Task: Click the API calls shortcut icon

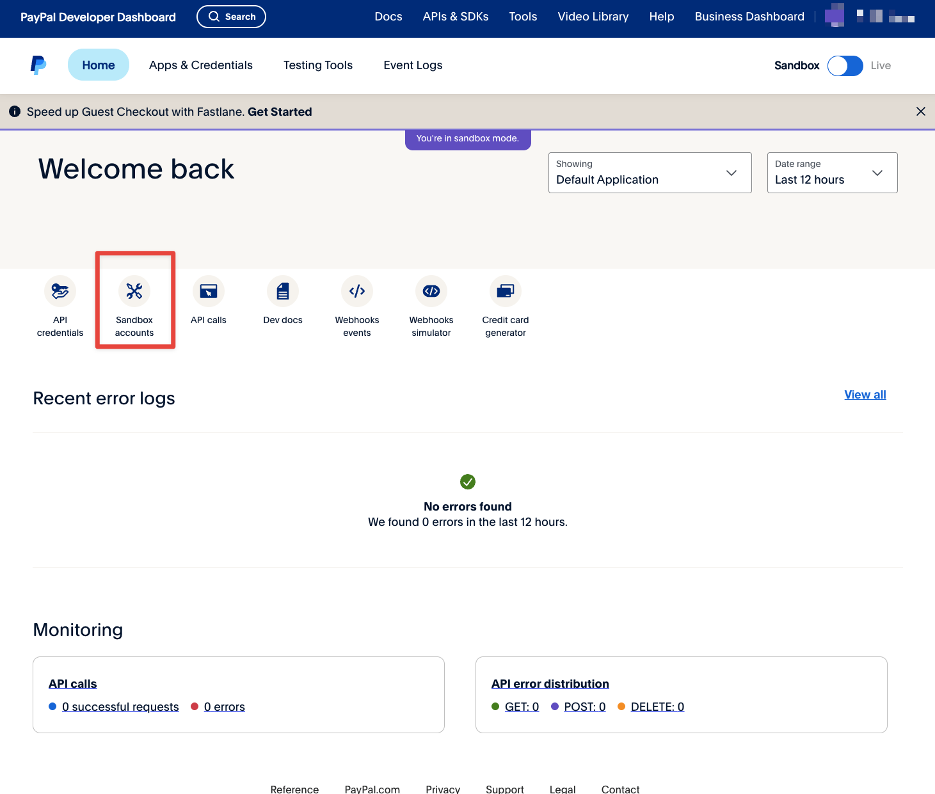Action: click(x=209, y=292)
